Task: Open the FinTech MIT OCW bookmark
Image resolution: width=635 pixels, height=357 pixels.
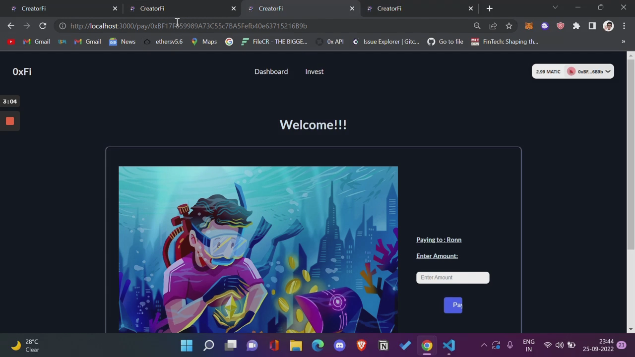Action: click(x=505, y=42)
